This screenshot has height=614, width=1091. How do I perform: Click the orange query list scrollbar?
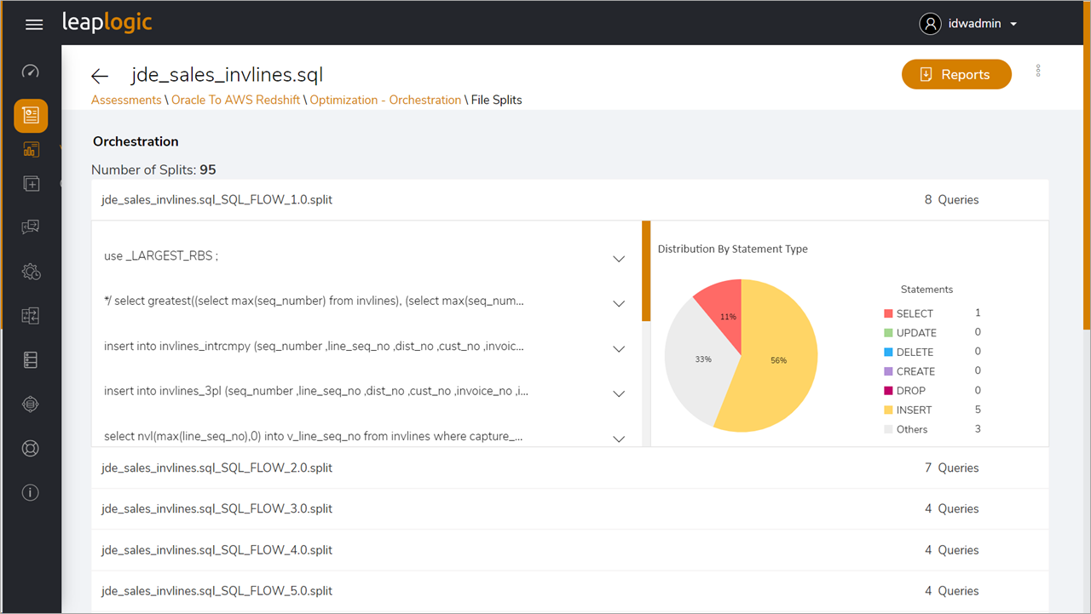pyautogui.click(x=646, y=271)
